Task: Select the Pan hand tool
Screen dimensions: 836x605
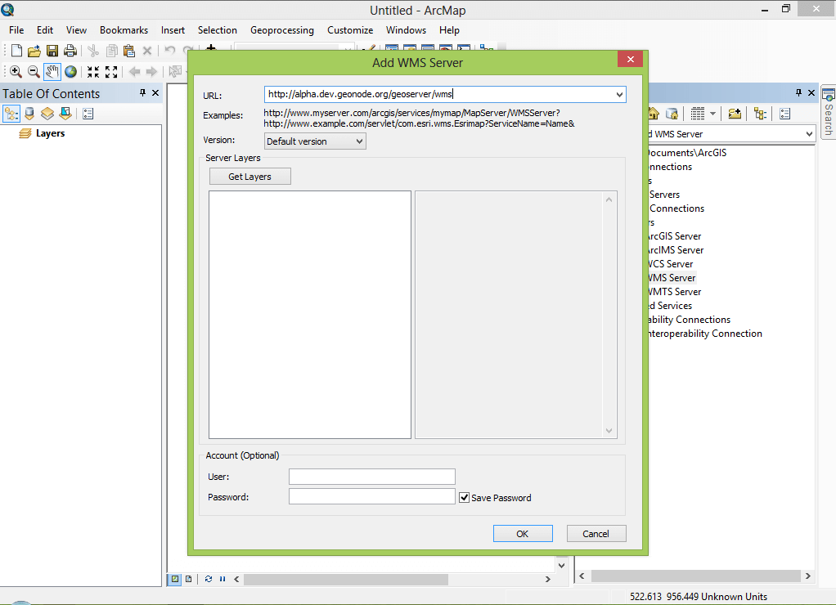Action: pos(52,71)
